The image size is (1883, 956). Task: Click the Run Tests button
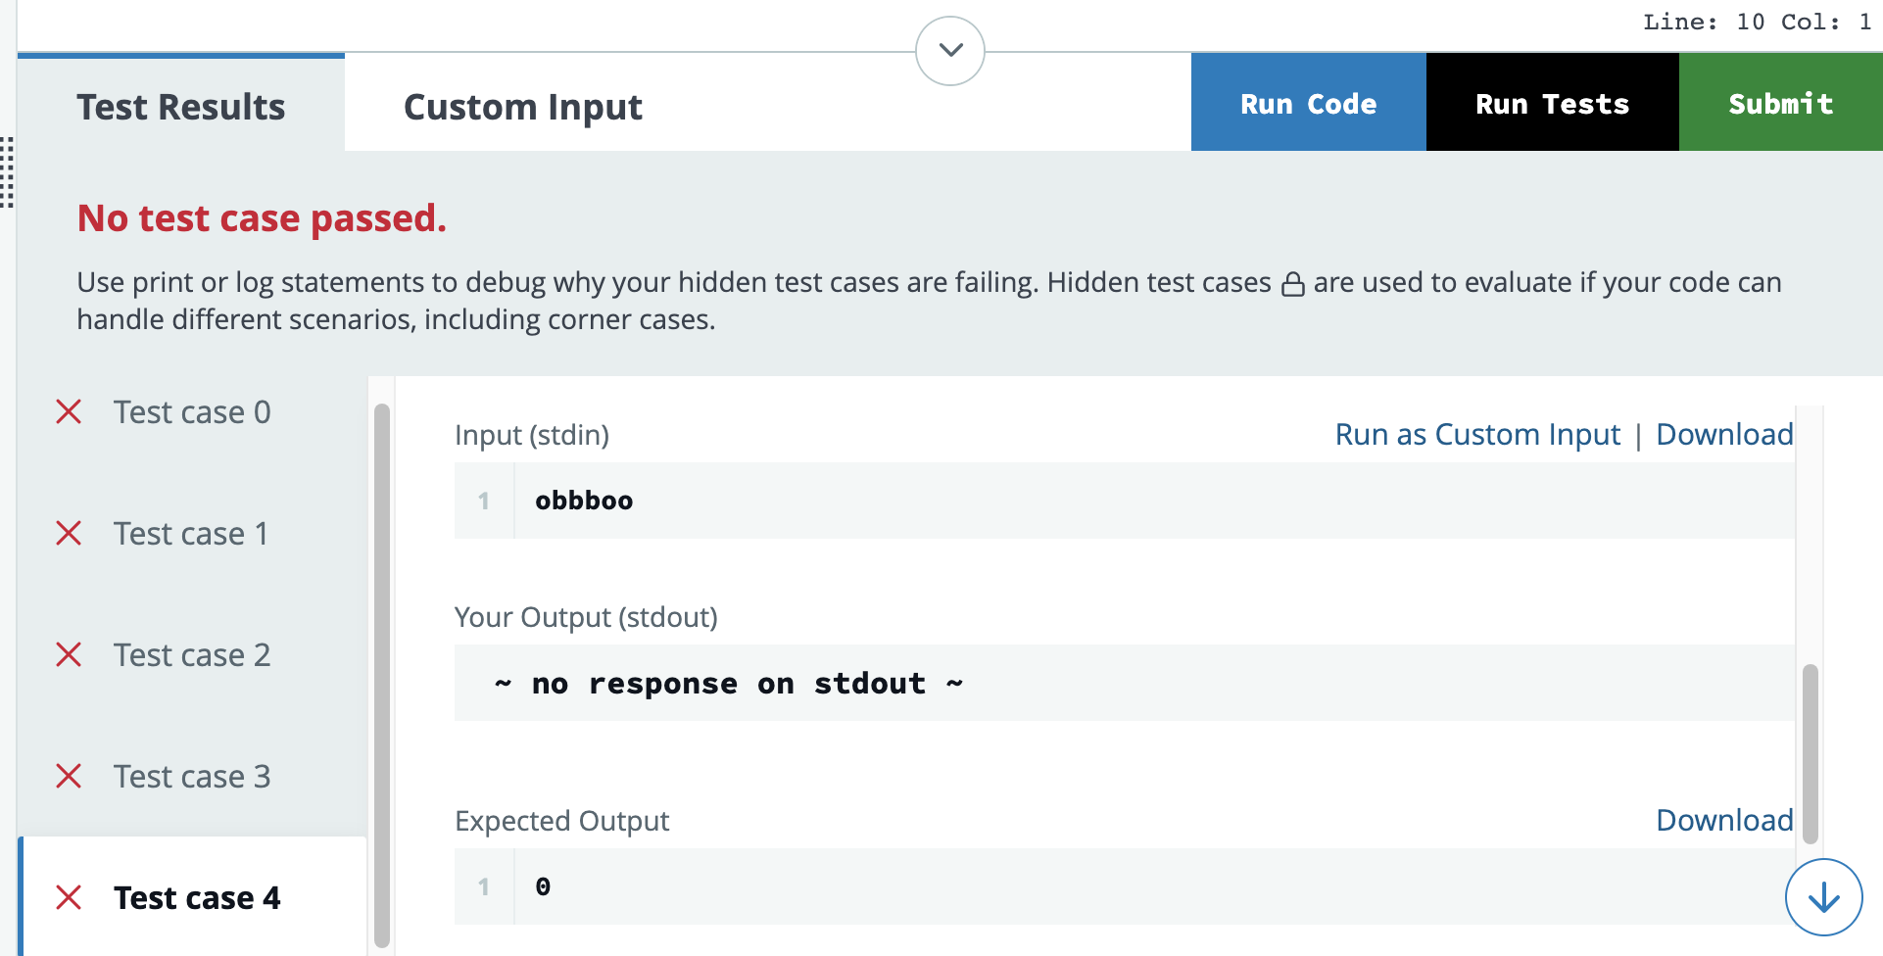pos(1552,103)
